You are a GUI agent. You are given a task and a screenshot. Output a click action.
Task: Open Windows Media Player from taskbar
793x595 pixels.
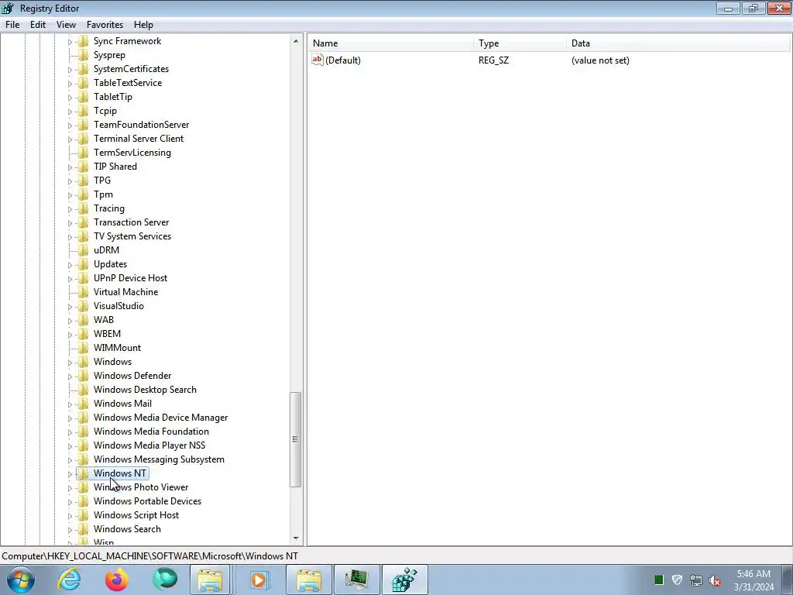(259, 580)
